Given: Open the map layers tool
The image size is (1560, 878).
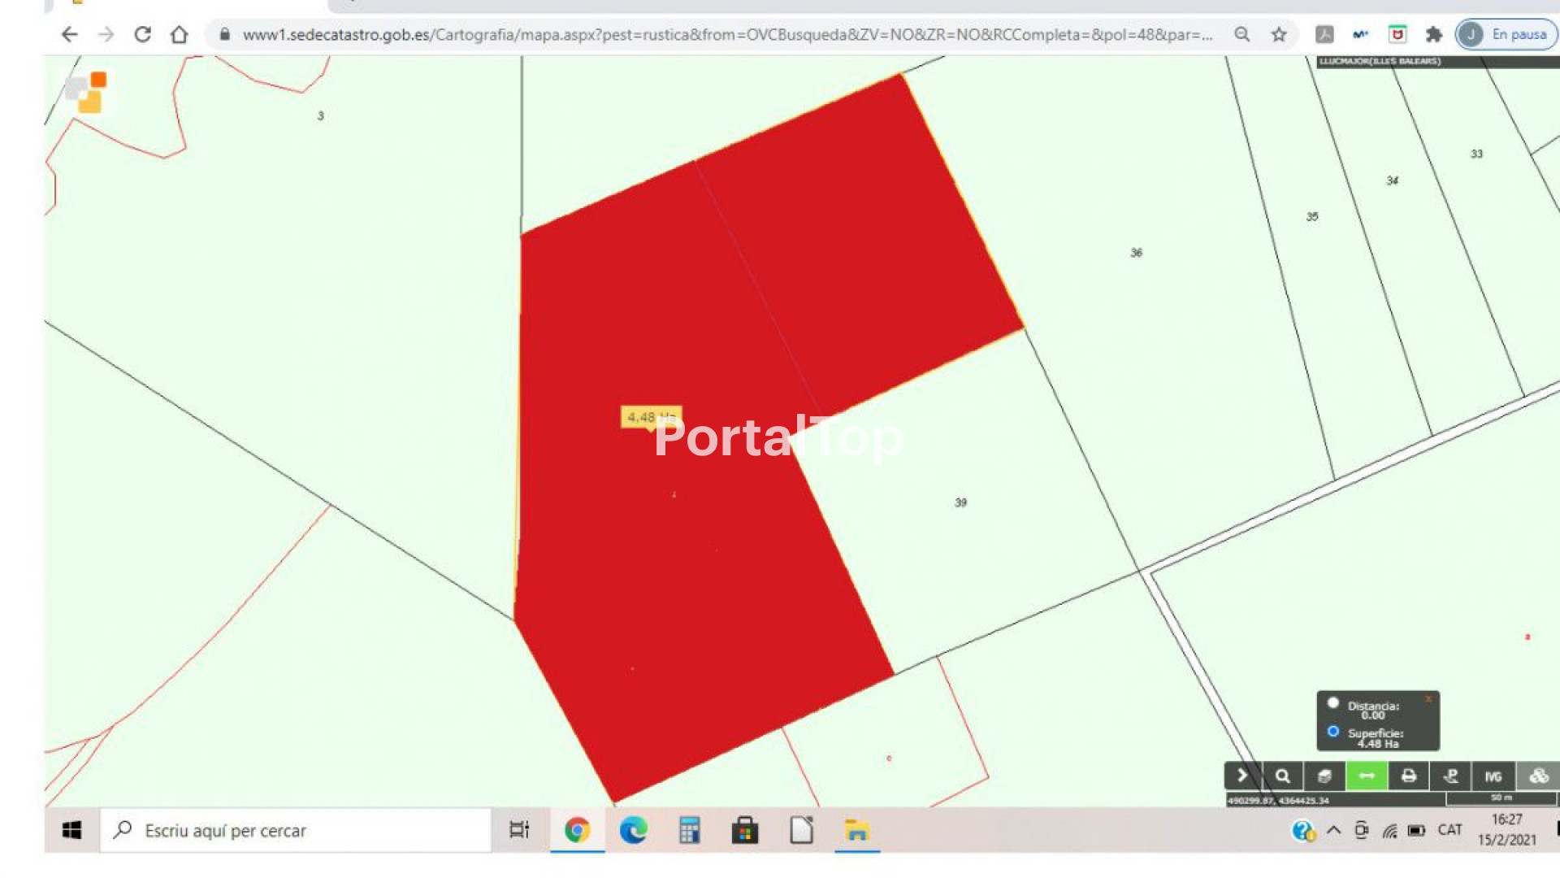Looking at the screenshot, I should pos(1324,776).
